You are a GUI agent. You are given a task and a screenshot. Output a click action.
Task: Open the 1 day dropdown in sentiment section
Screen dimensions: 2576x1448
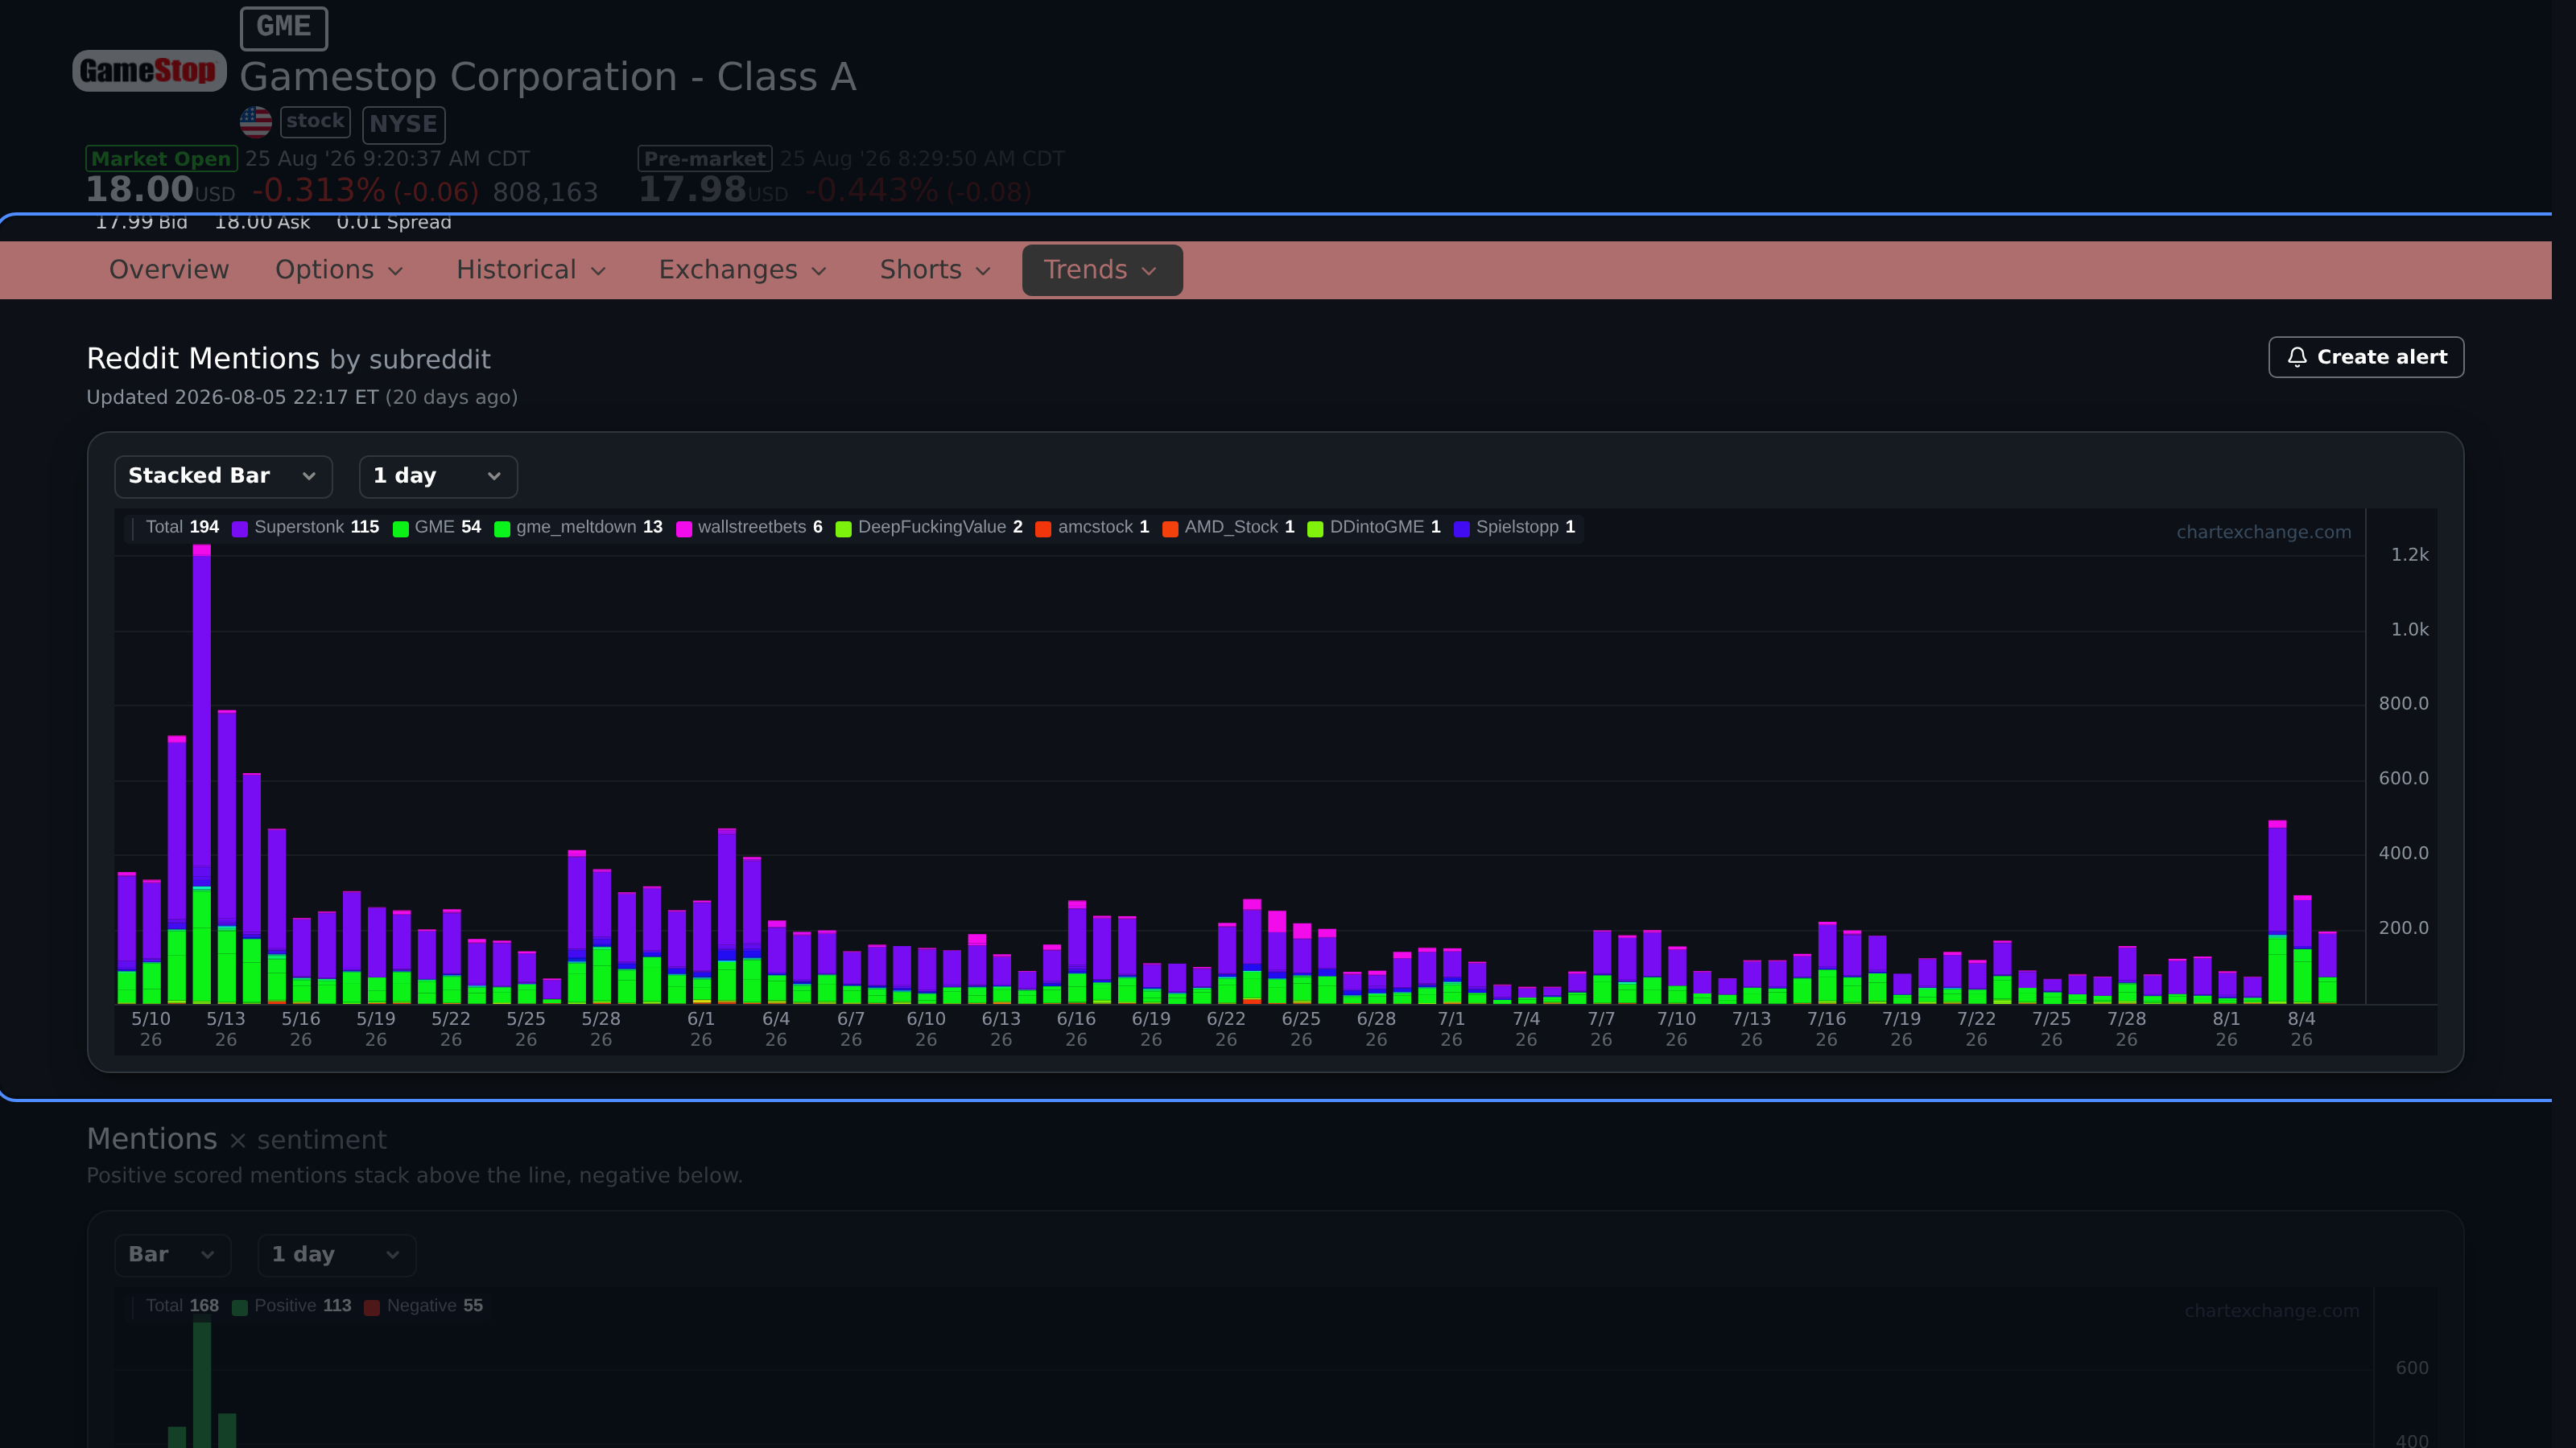click(x=337, y=1254)
